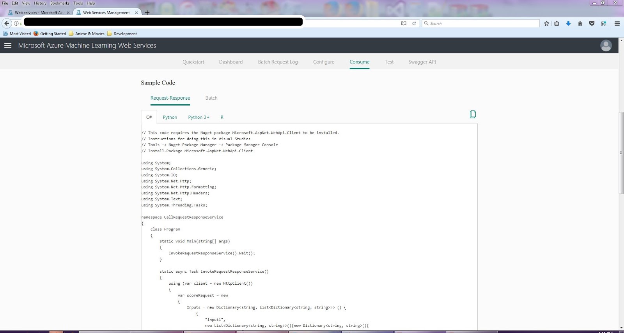Screen dimensions: 624x333
Task: Click 'static void Main(string[] args)' line
Action: point(195,241)
